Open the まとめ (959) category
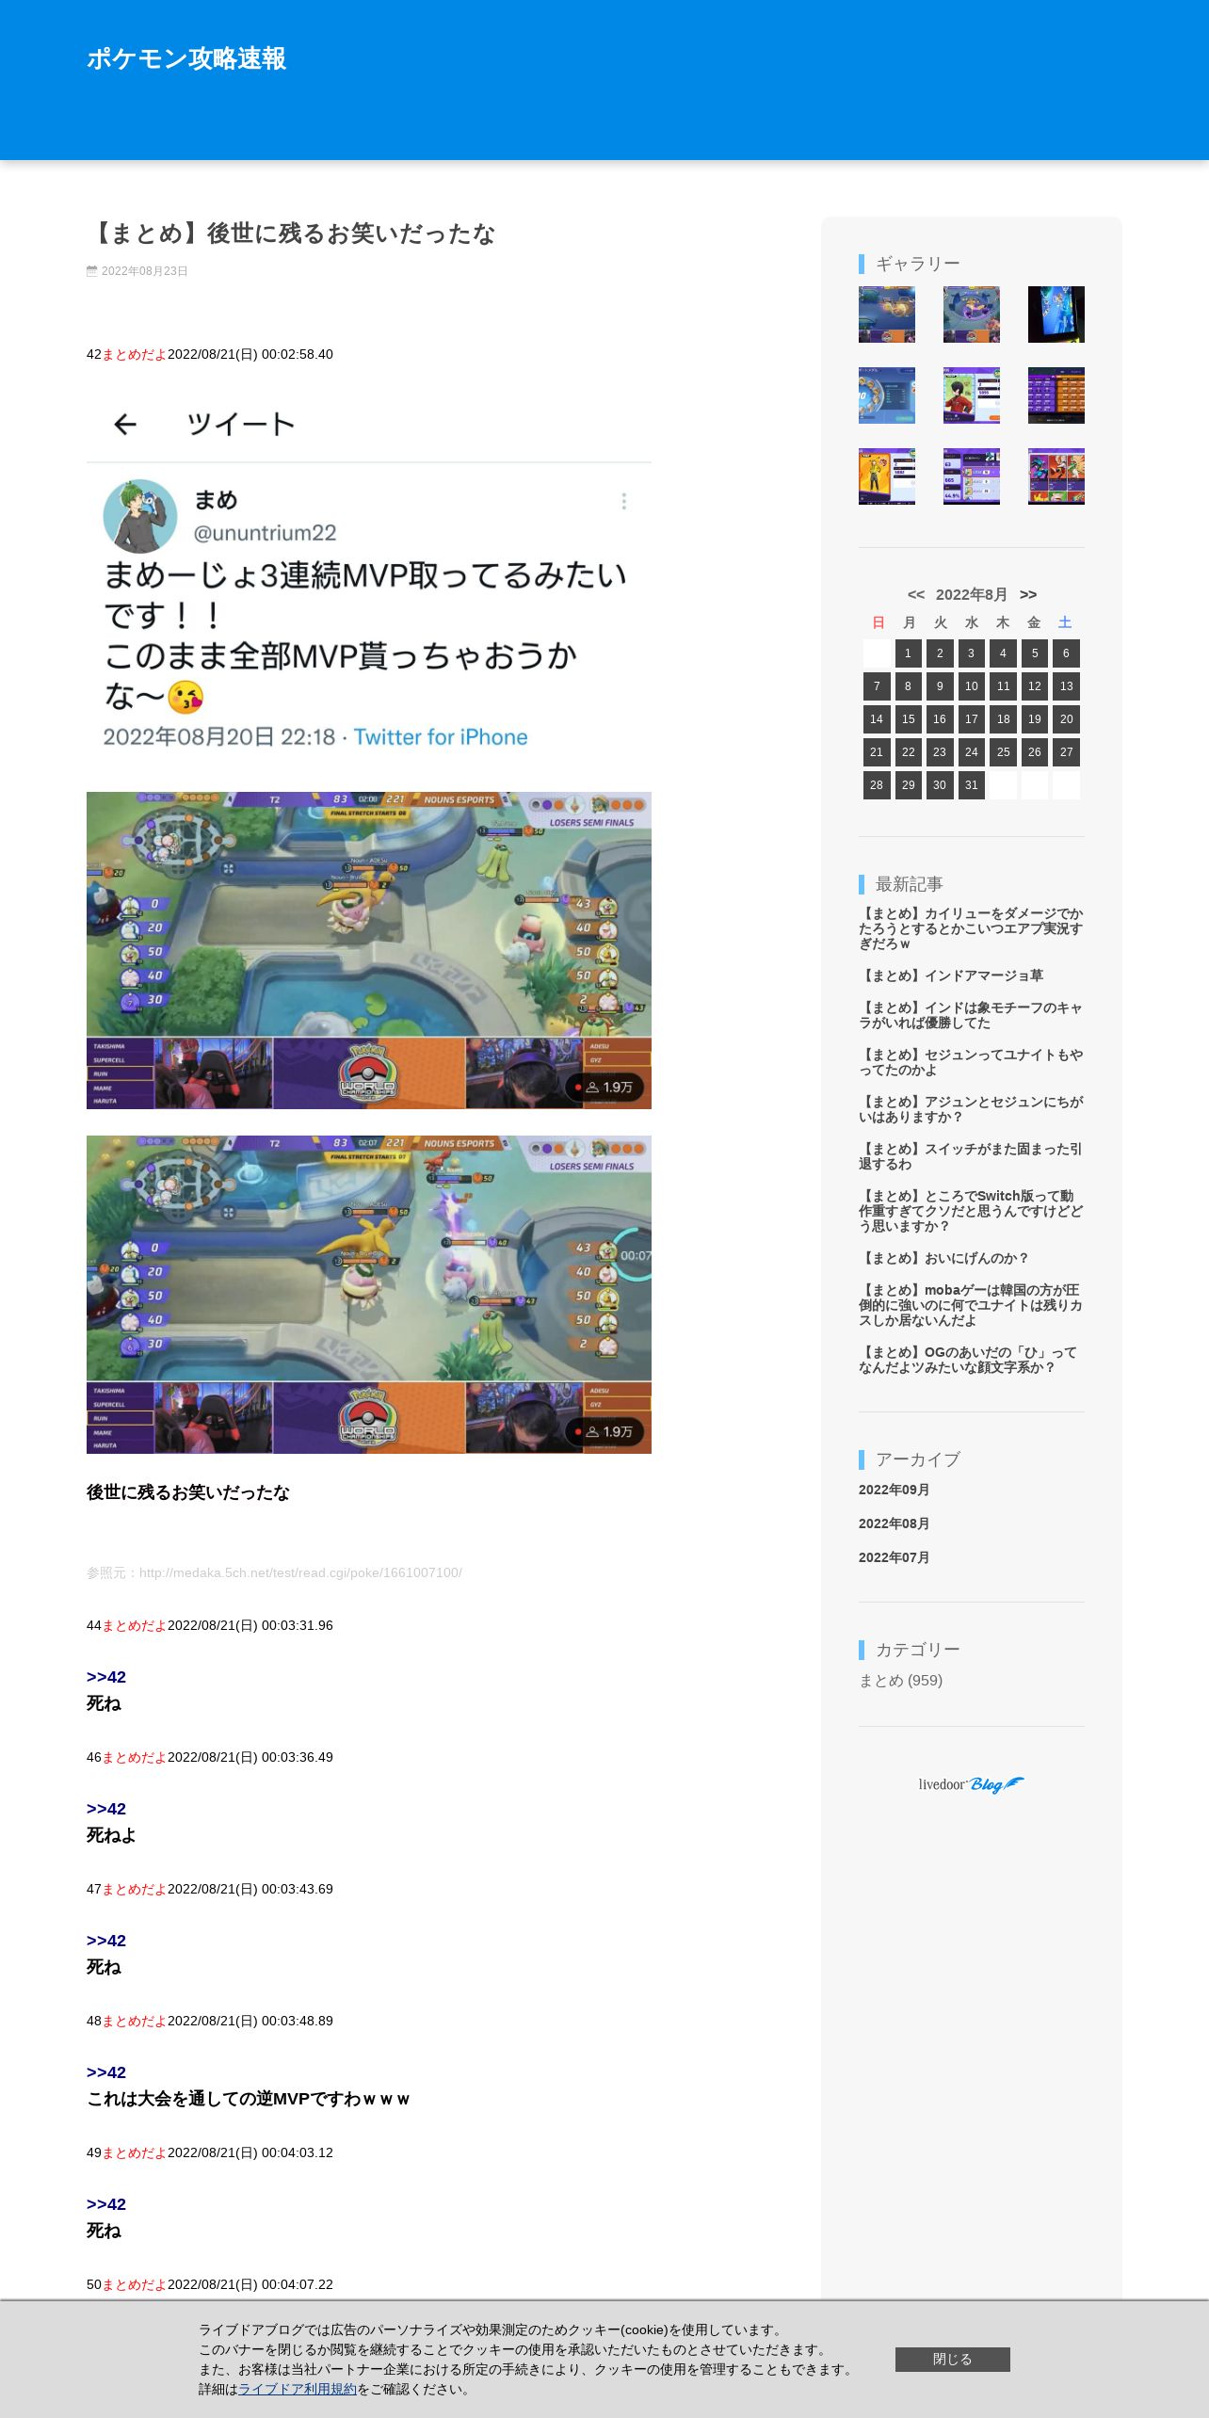 point(900,1681)
